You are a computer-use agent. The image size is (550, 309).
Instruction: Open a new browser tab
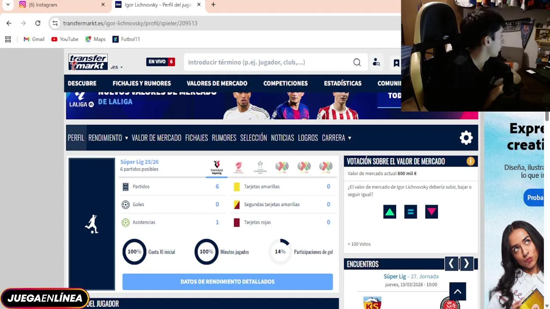[213, 5]
